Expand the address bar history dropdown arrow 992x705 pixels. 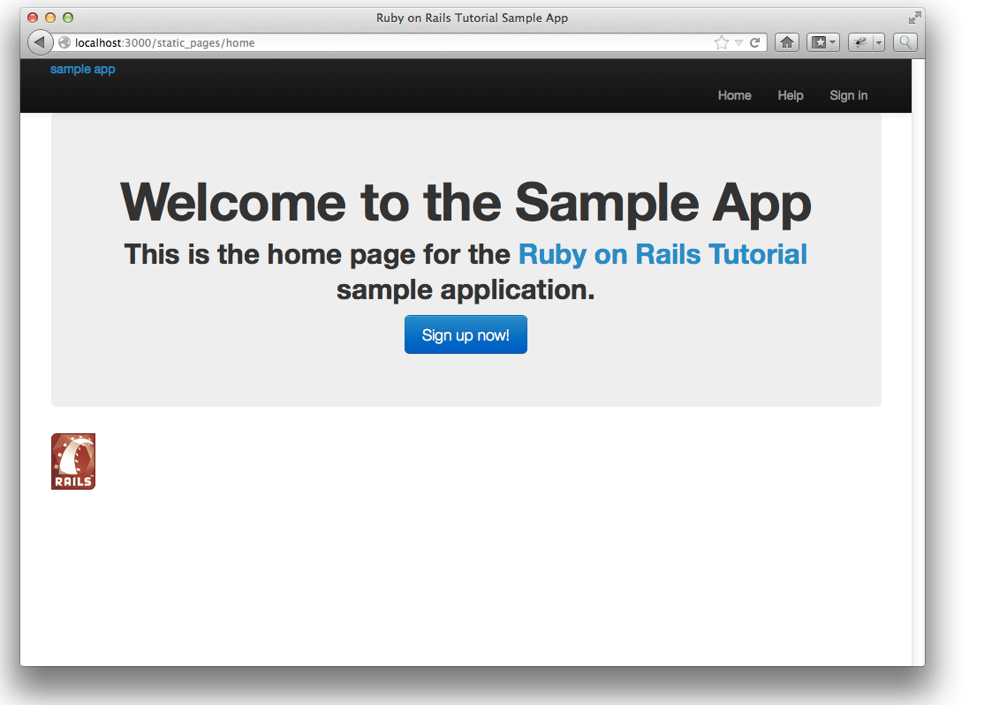(x=739, y=41)
